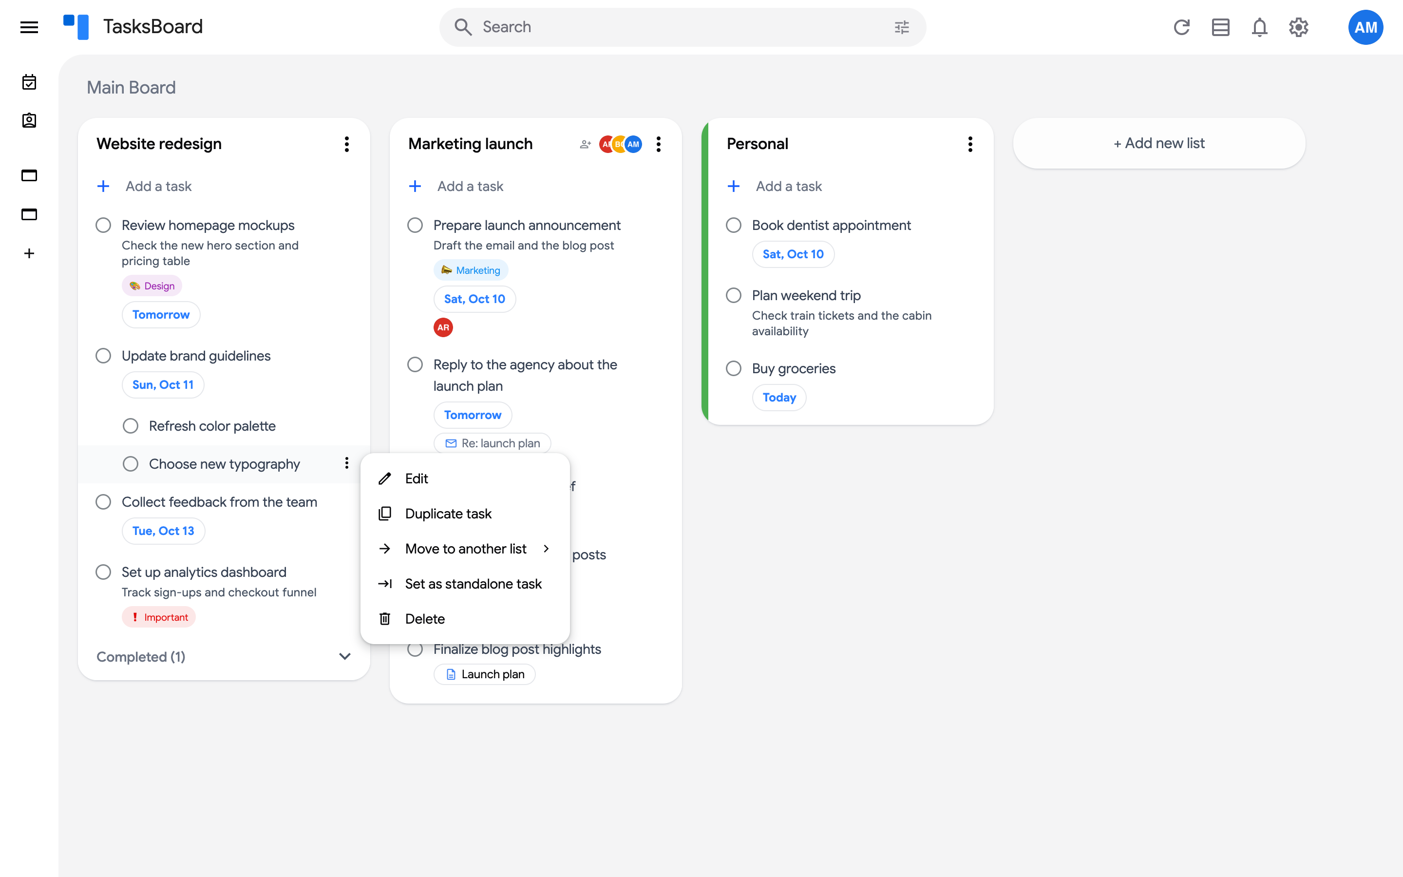Click the refresh icon in header

(1181, 27)
